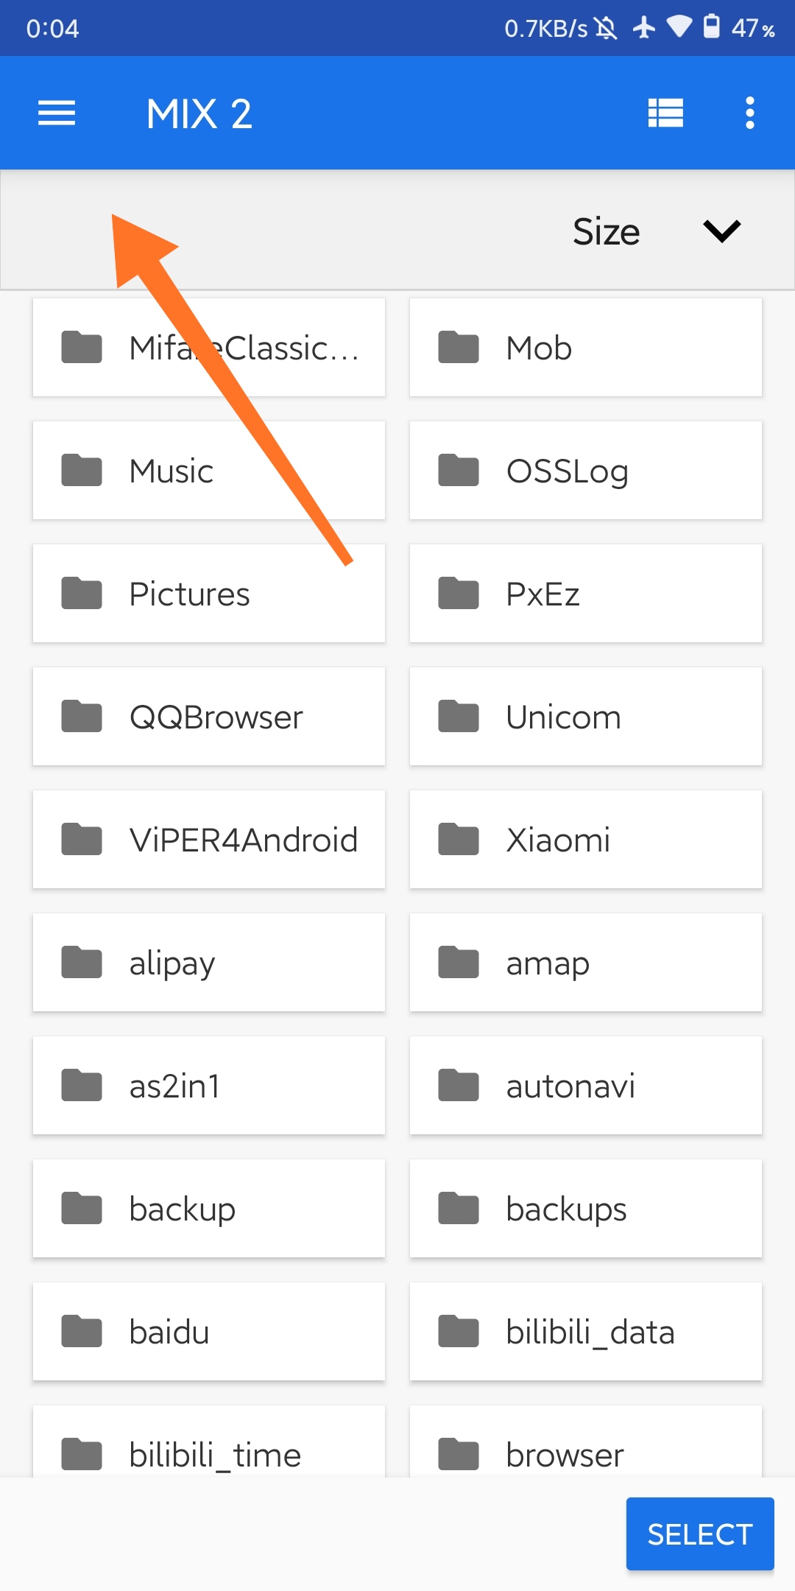The height and width of the screenshot is (1591, 795).
Task: Open the Mob folder
Action: tap(586, 348)
